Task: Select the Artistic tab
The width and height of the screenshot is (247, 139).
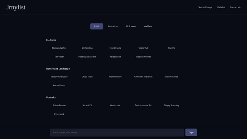Action: click(97, 26)
